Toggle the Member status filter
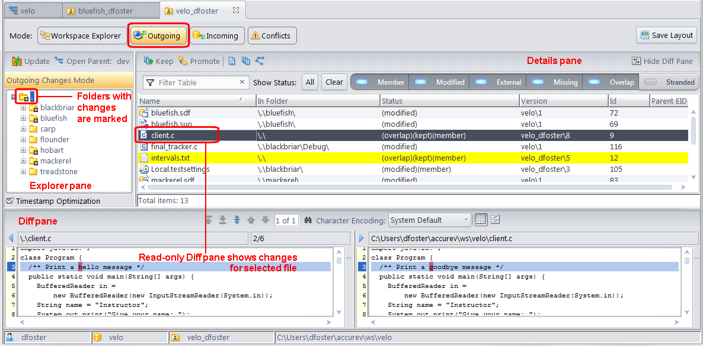This screenshot has height=346, width=703. pos(381,82)
